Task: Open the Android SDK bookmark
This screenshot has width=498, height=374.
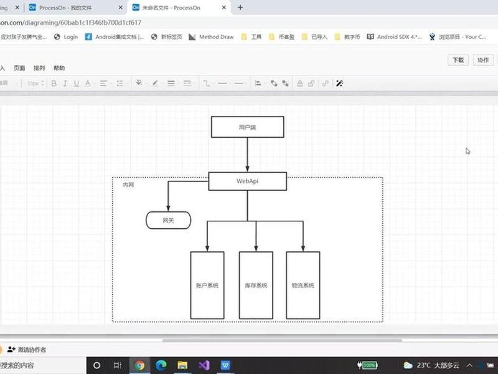Action: (x=394, y=37)
